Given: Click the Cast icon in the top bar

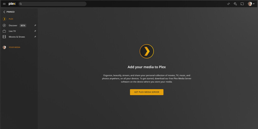Looking at the screenshot, I should (x=242, y=4).
